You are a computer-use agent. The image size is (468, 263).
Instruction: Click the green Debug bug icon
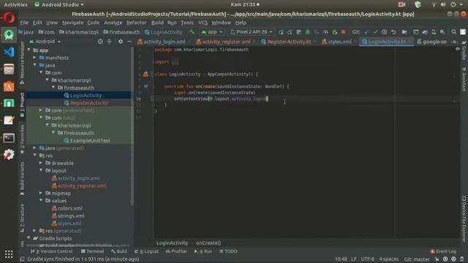pyautogui.click(x=307, y=32)
